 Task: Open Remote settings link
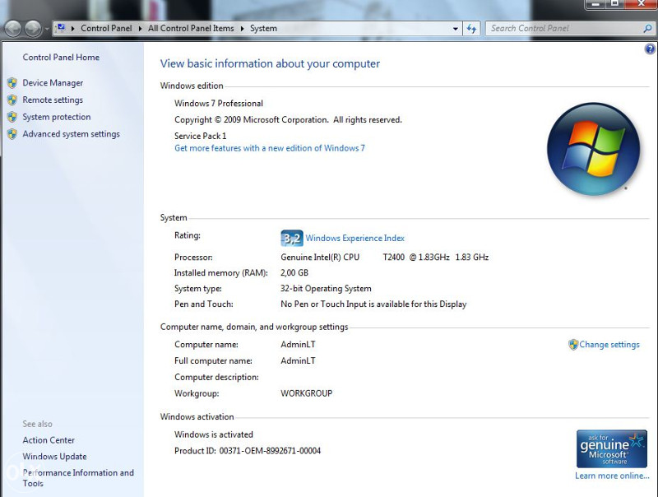coord(53,100)
